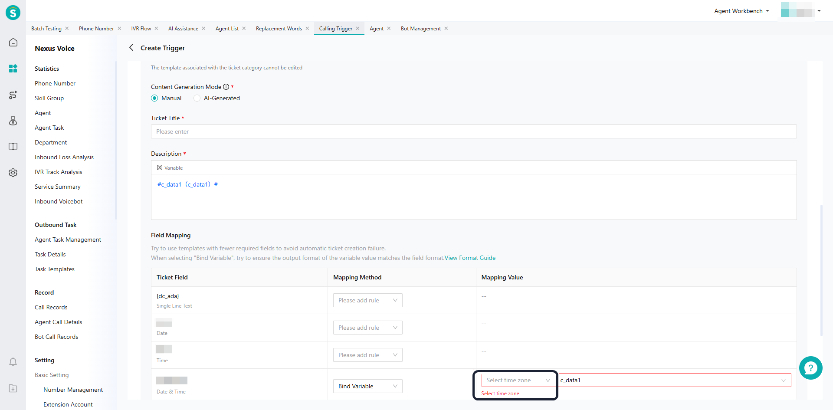This screenshot has width=833, height=410.
Task: Open the download inbox icon in left rail
Action: point(13,388)
